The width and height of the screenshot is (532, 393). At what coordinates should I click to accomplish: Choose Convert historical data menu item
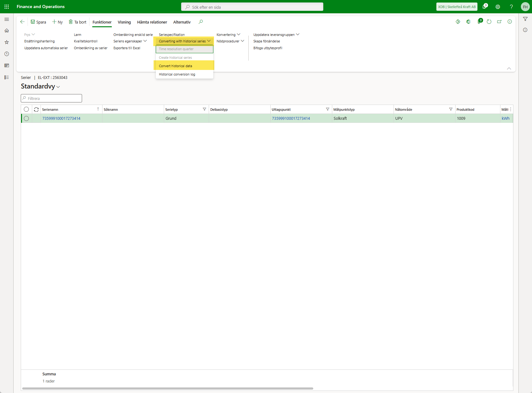click(175, 66)
